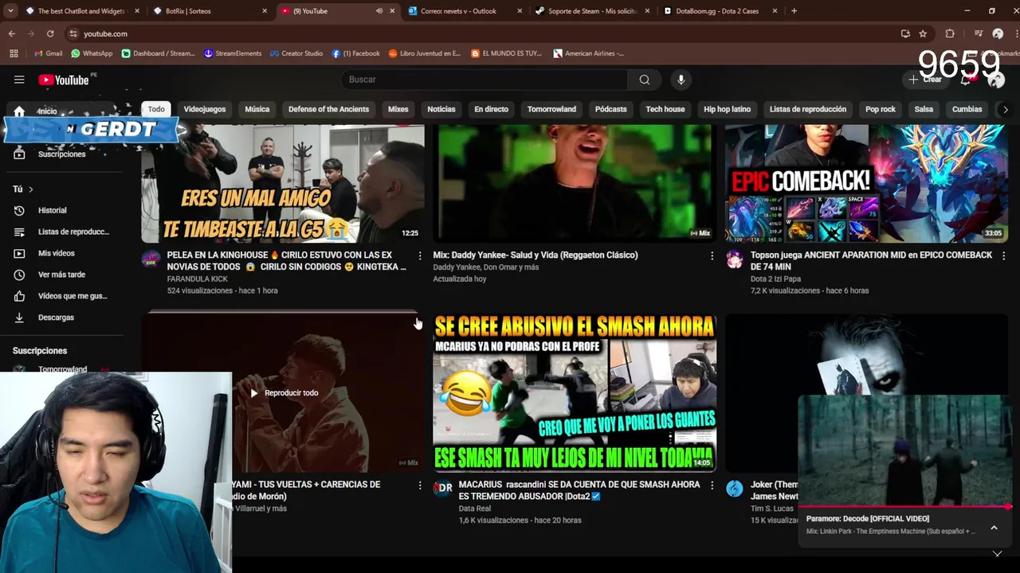Open the Crear button
The height and width of the screenshot is (573, 1020).
coord(925,80)
